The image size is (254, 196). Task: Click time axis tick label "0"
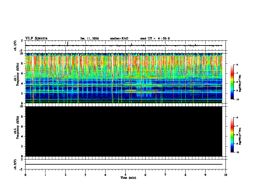[x=25, y=175]
